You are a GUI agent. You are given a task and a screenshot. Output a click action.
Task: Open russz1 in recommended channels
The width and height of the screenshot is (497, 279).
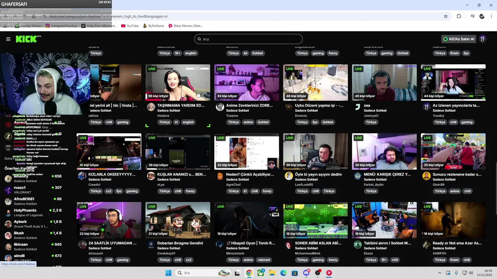pos(33,190)
